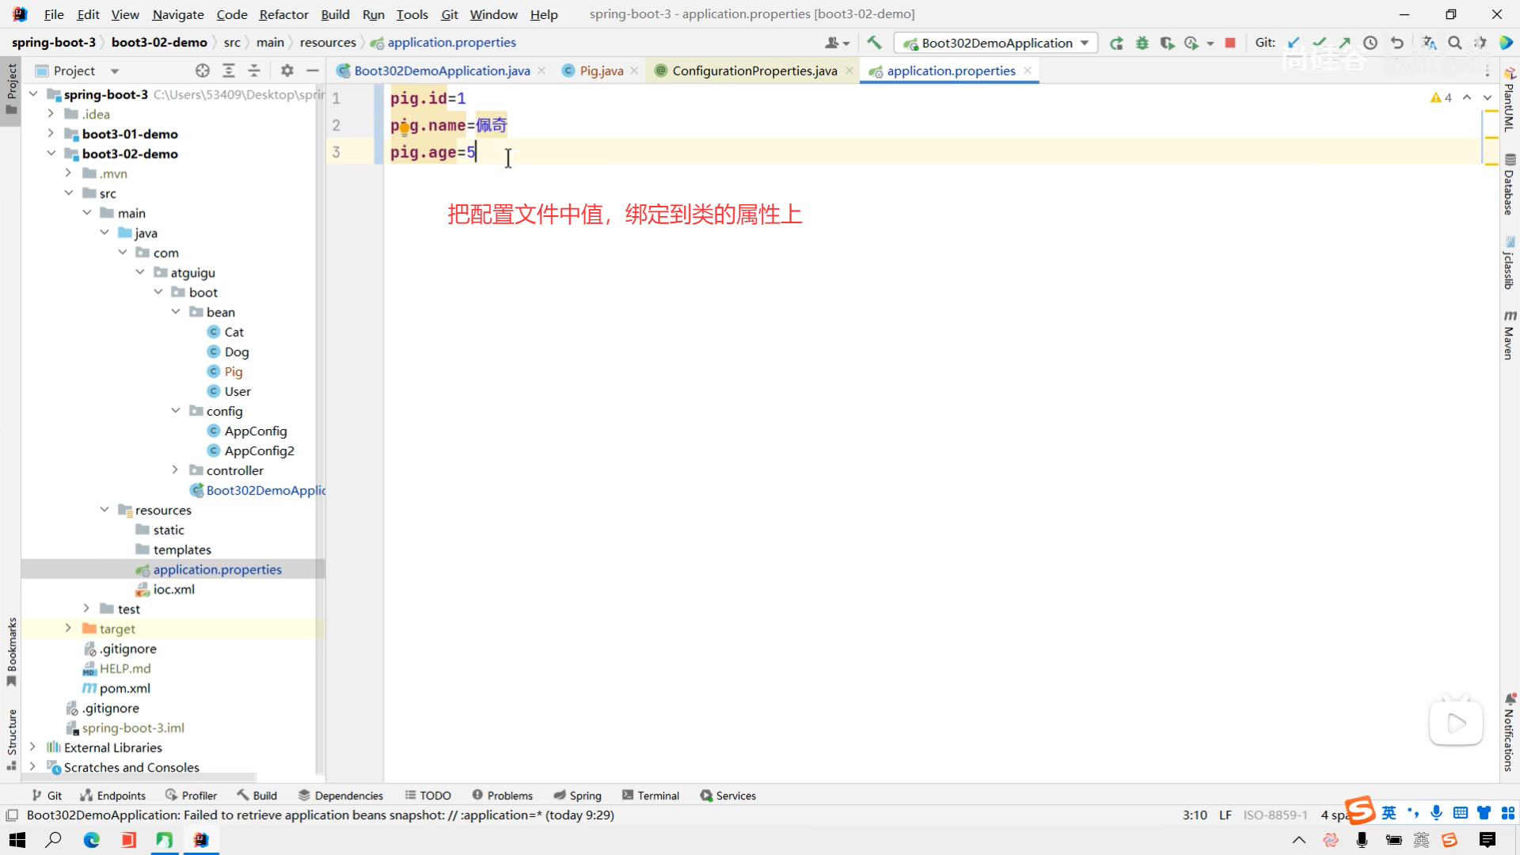The height and width of the screenshot is (855, 1520).
Task: Expand the controller package node
Action: [176, 470]
